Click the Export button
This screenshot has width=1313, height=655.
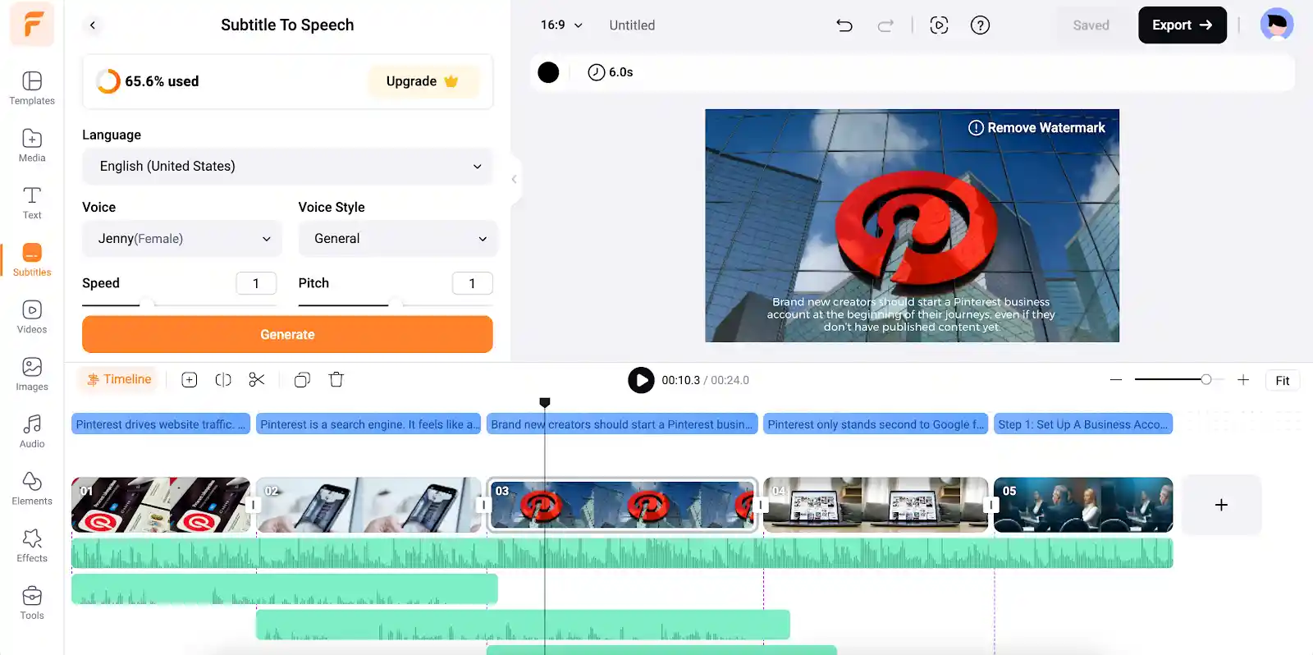[1182, 25]
